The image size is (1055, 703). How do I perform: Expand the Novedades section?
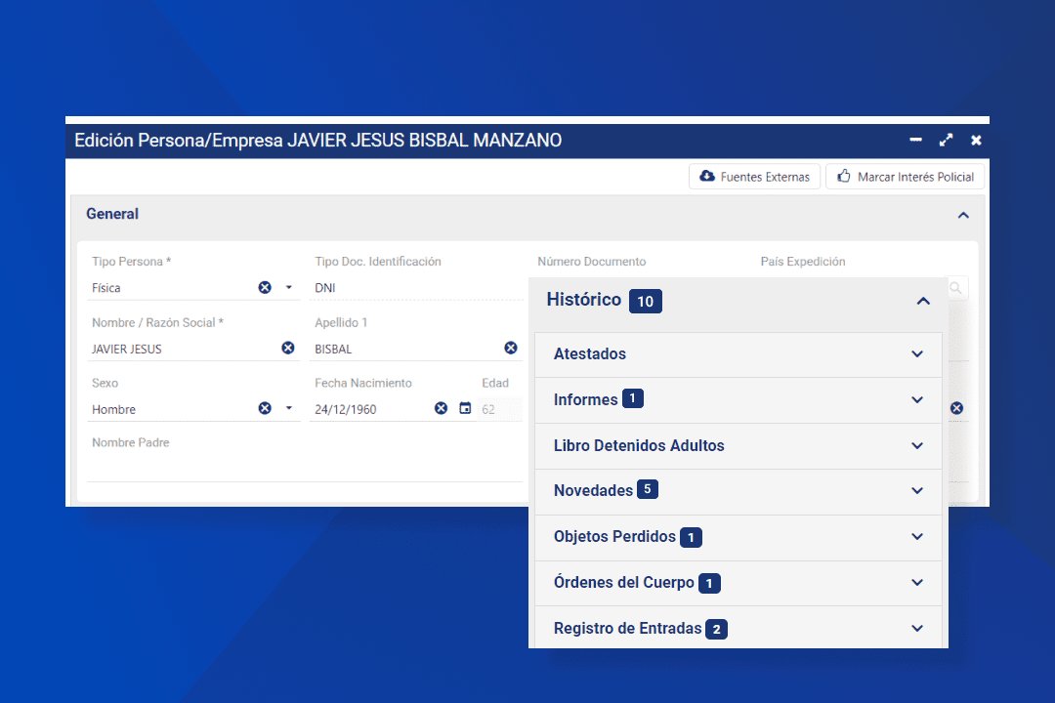[917, 490]
